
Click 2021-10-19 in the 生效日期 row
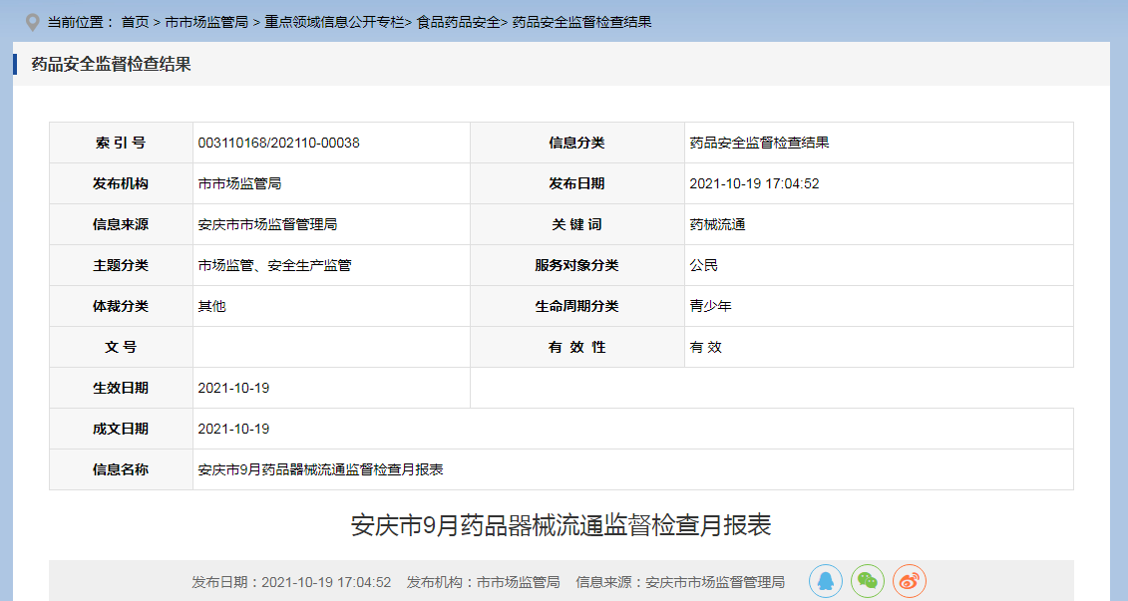click(x=233, y=389)
